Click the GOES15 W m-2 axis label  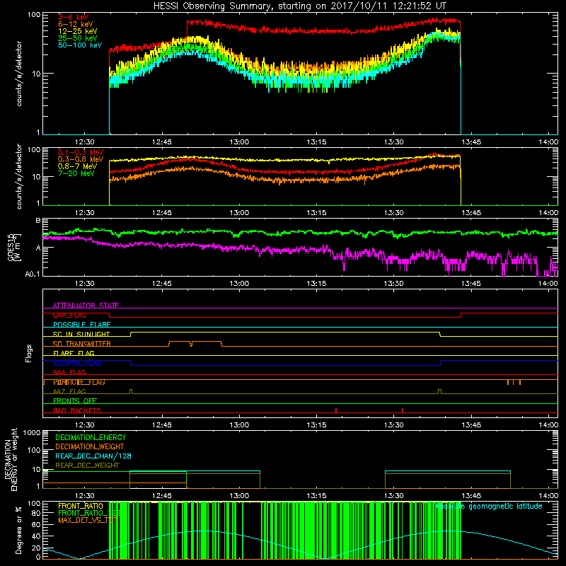coord(14,247)
